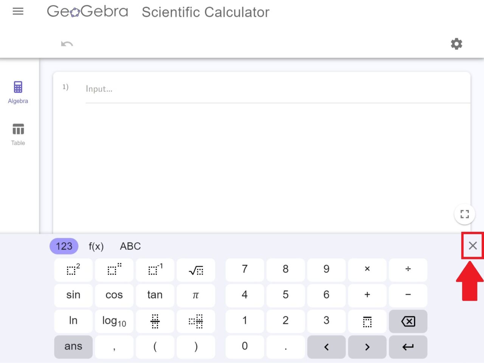Viewport: 484px width, 363px height.
Task: Select the 123 keypad tab
Action: pyautogui.click(x=64, y=246)
